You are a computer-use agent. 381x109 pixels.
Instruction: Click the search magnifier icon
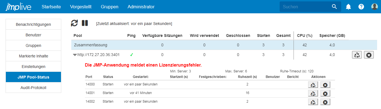(x=334, y=7)
